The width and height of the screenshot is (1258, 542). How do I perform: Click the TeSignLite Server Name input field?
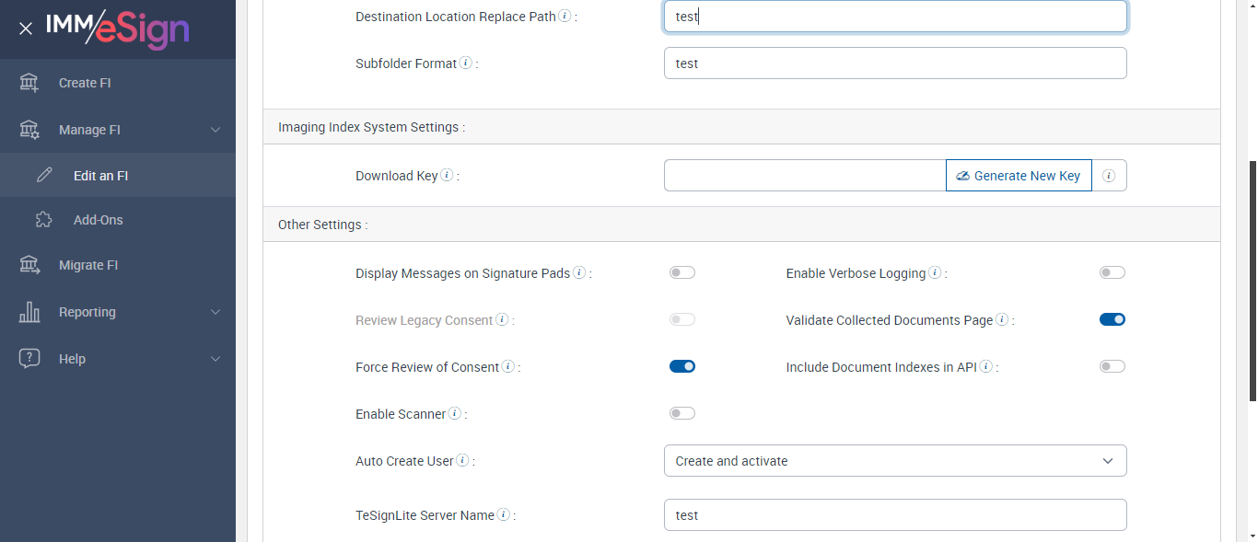tap(895, 515)
